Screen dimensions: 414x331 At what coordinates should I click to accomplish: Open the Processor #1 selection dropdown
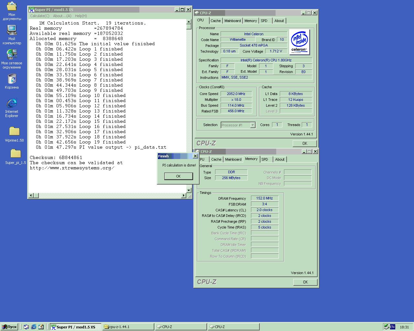238,125
